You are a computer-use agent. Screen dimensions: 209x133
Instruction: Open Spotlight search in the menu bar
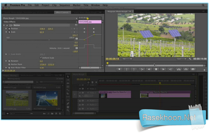point(203,5)
